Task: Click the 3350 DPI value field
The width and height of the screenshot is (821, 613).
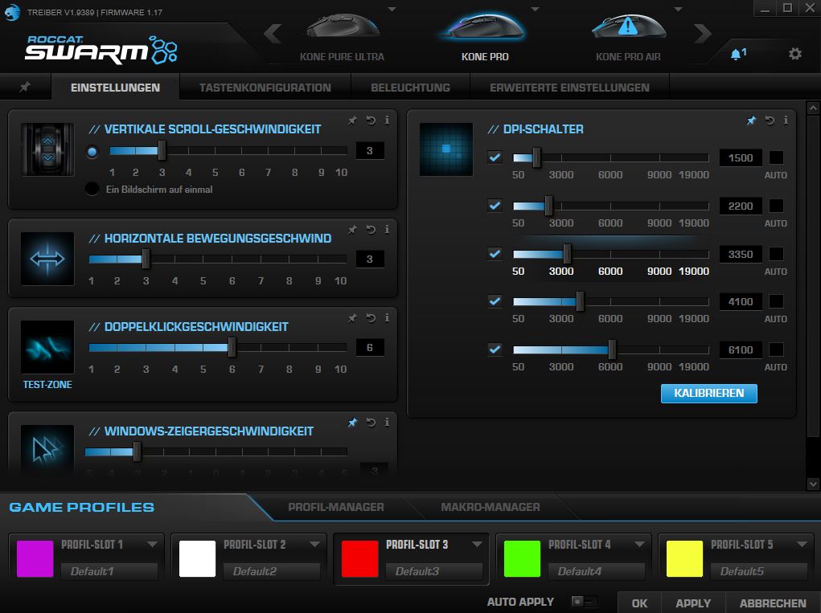Action: click(741, 254)
